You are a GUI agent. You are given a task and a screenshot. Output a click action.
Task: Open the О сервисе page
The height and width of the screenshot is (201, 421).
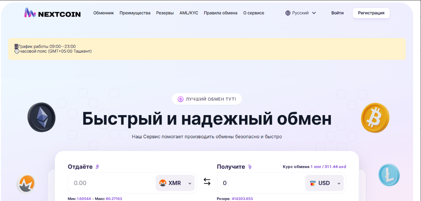pos(253,13)
